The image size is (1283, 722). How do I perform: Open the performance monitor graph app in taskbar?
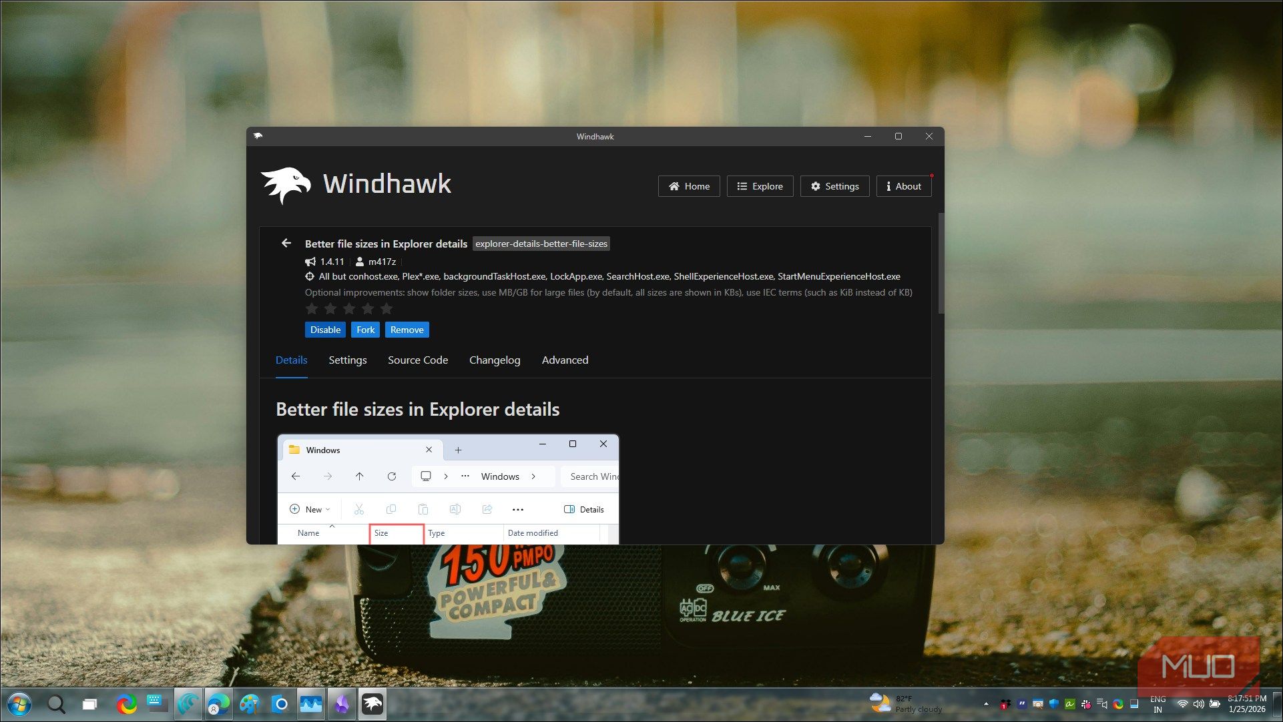click(311, 705)
